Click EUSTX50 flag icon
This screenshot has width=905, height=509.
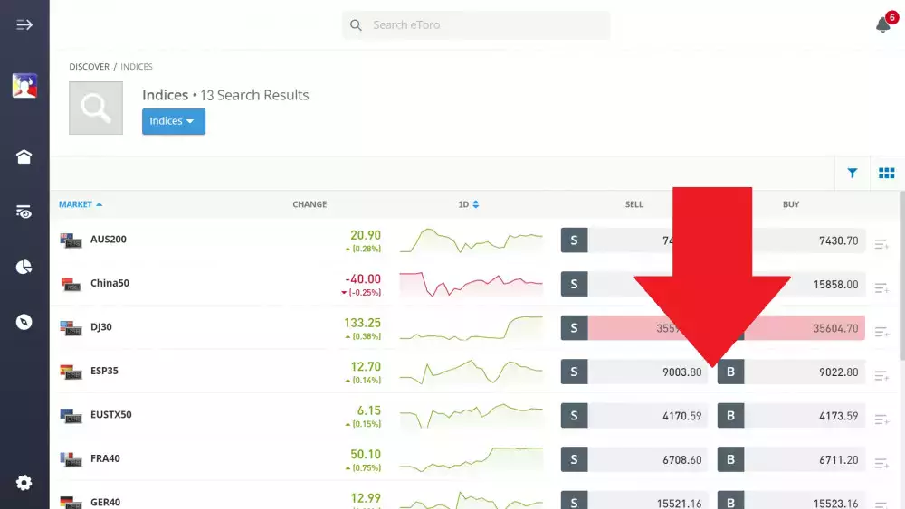[x=71, y=416]
